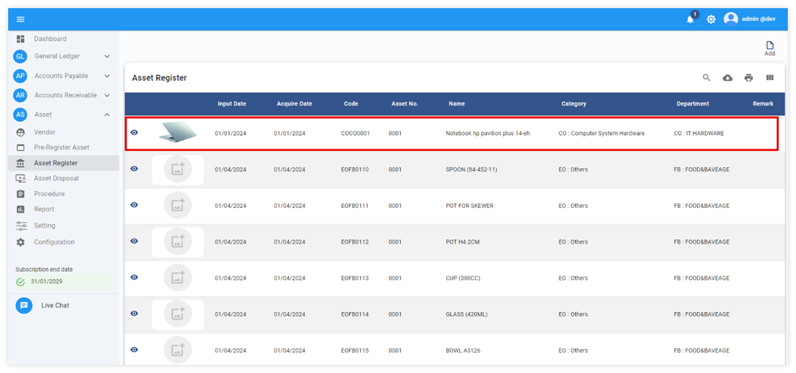Image resolution: width=796 pixels, height=373 pixels.
Task: Open search in Asset Register
Action: click(x=707, y=78)
